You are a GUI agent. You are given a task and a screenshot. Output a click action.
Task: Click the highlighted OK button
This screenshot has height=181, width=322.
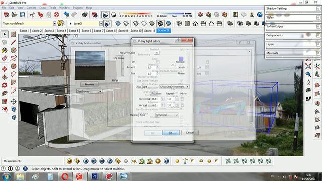(x=171, y=133)
